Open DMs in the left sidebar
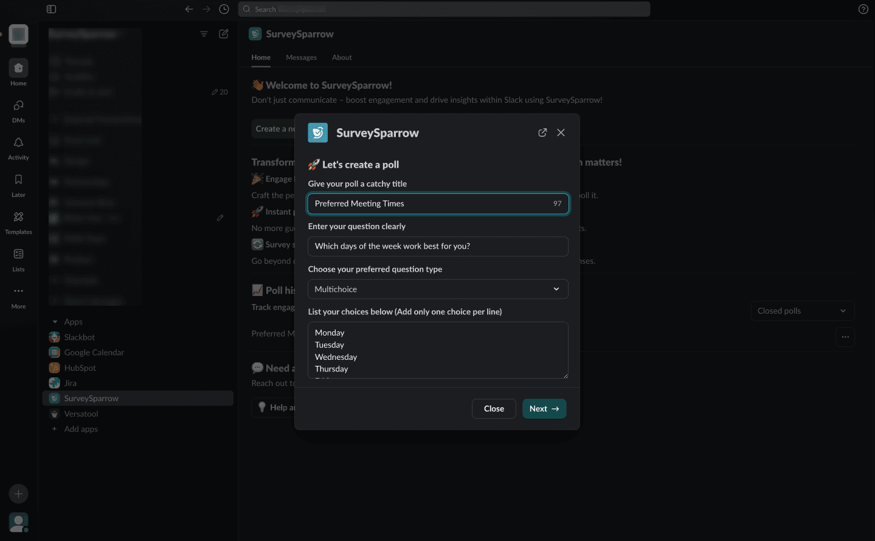This screenshot has width=875, height=541. pyautogui.click(x=18, y=111)
